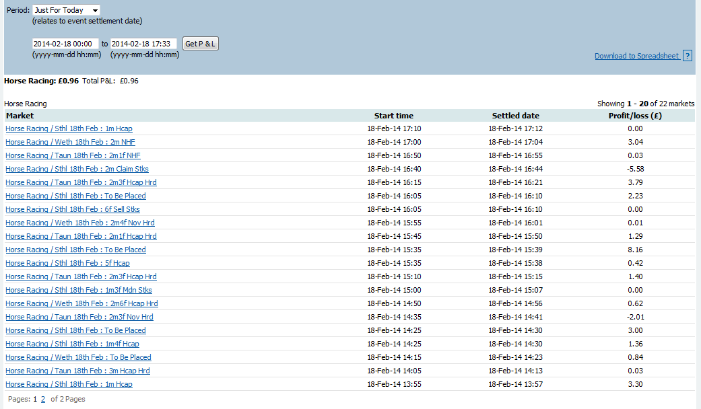The image size is (701, 409).
Task: Open Taun 2m3f Hcap Hrd starting 15:10
Action: point(81,276)
